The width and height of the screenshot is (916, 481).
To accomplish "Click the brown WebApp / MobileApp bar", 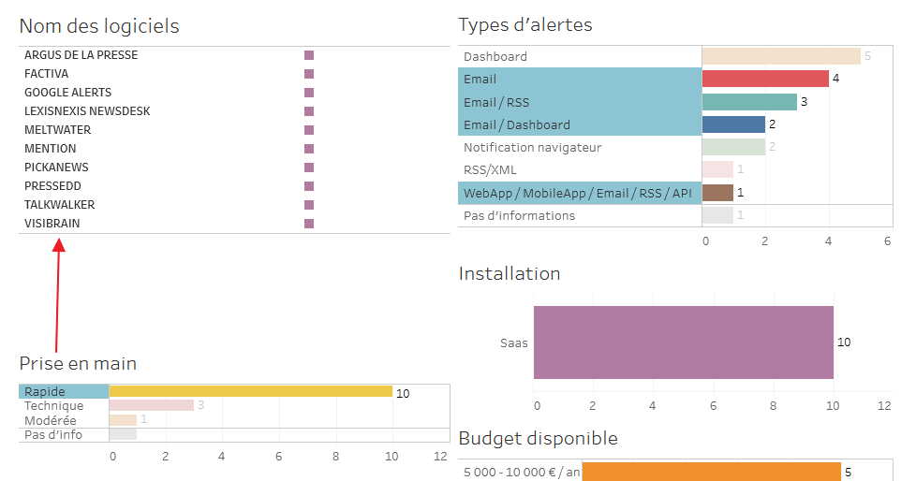I will (717, 193).
